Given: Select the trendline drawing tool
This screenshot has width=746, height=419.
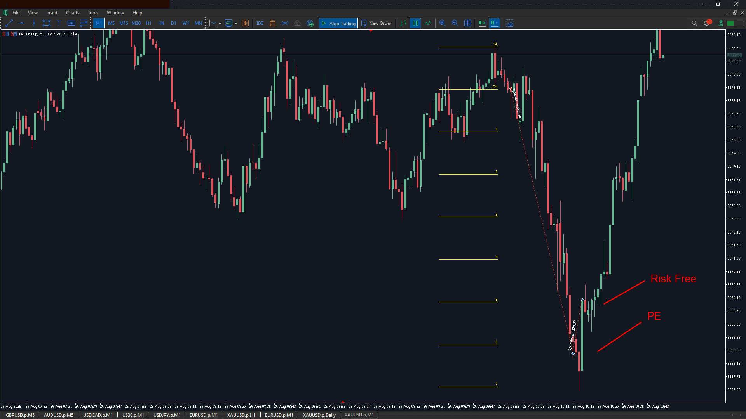Looking at the screenshot, I should pos(9,23).
